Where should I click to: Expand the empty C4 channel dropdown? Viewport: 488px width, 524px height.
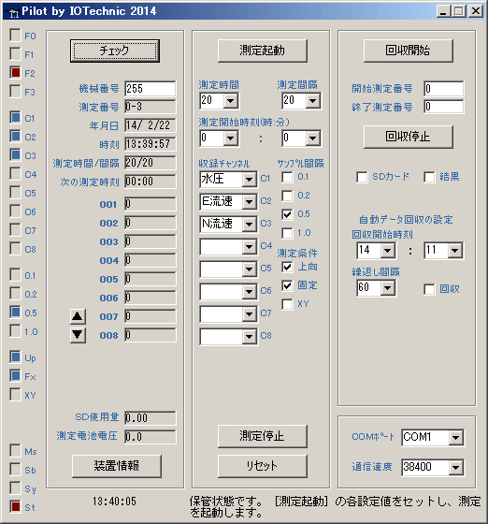(x=249, y=247)
